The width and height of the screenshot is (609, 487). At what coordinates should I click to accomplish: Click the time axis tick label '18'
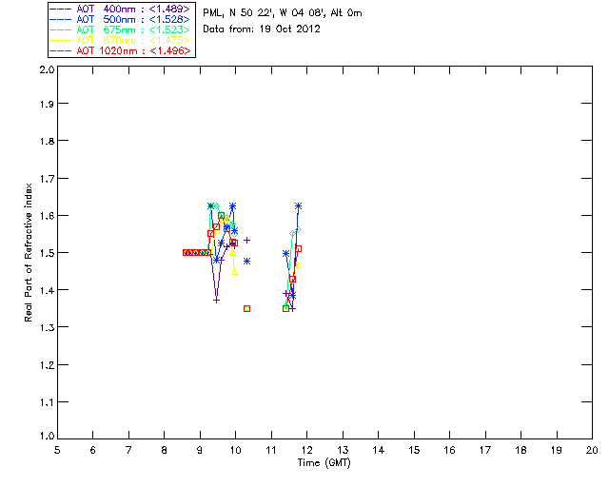521,450
